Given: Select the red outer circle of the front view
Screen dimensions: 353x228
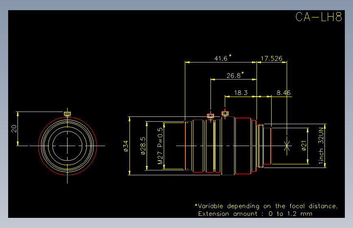Looking at the screenshot, I should pos(68,146).
